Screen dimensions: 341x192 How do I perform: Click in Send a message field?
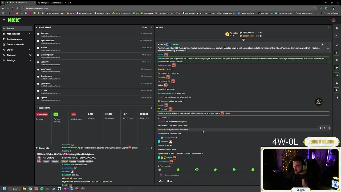(209, 175)
